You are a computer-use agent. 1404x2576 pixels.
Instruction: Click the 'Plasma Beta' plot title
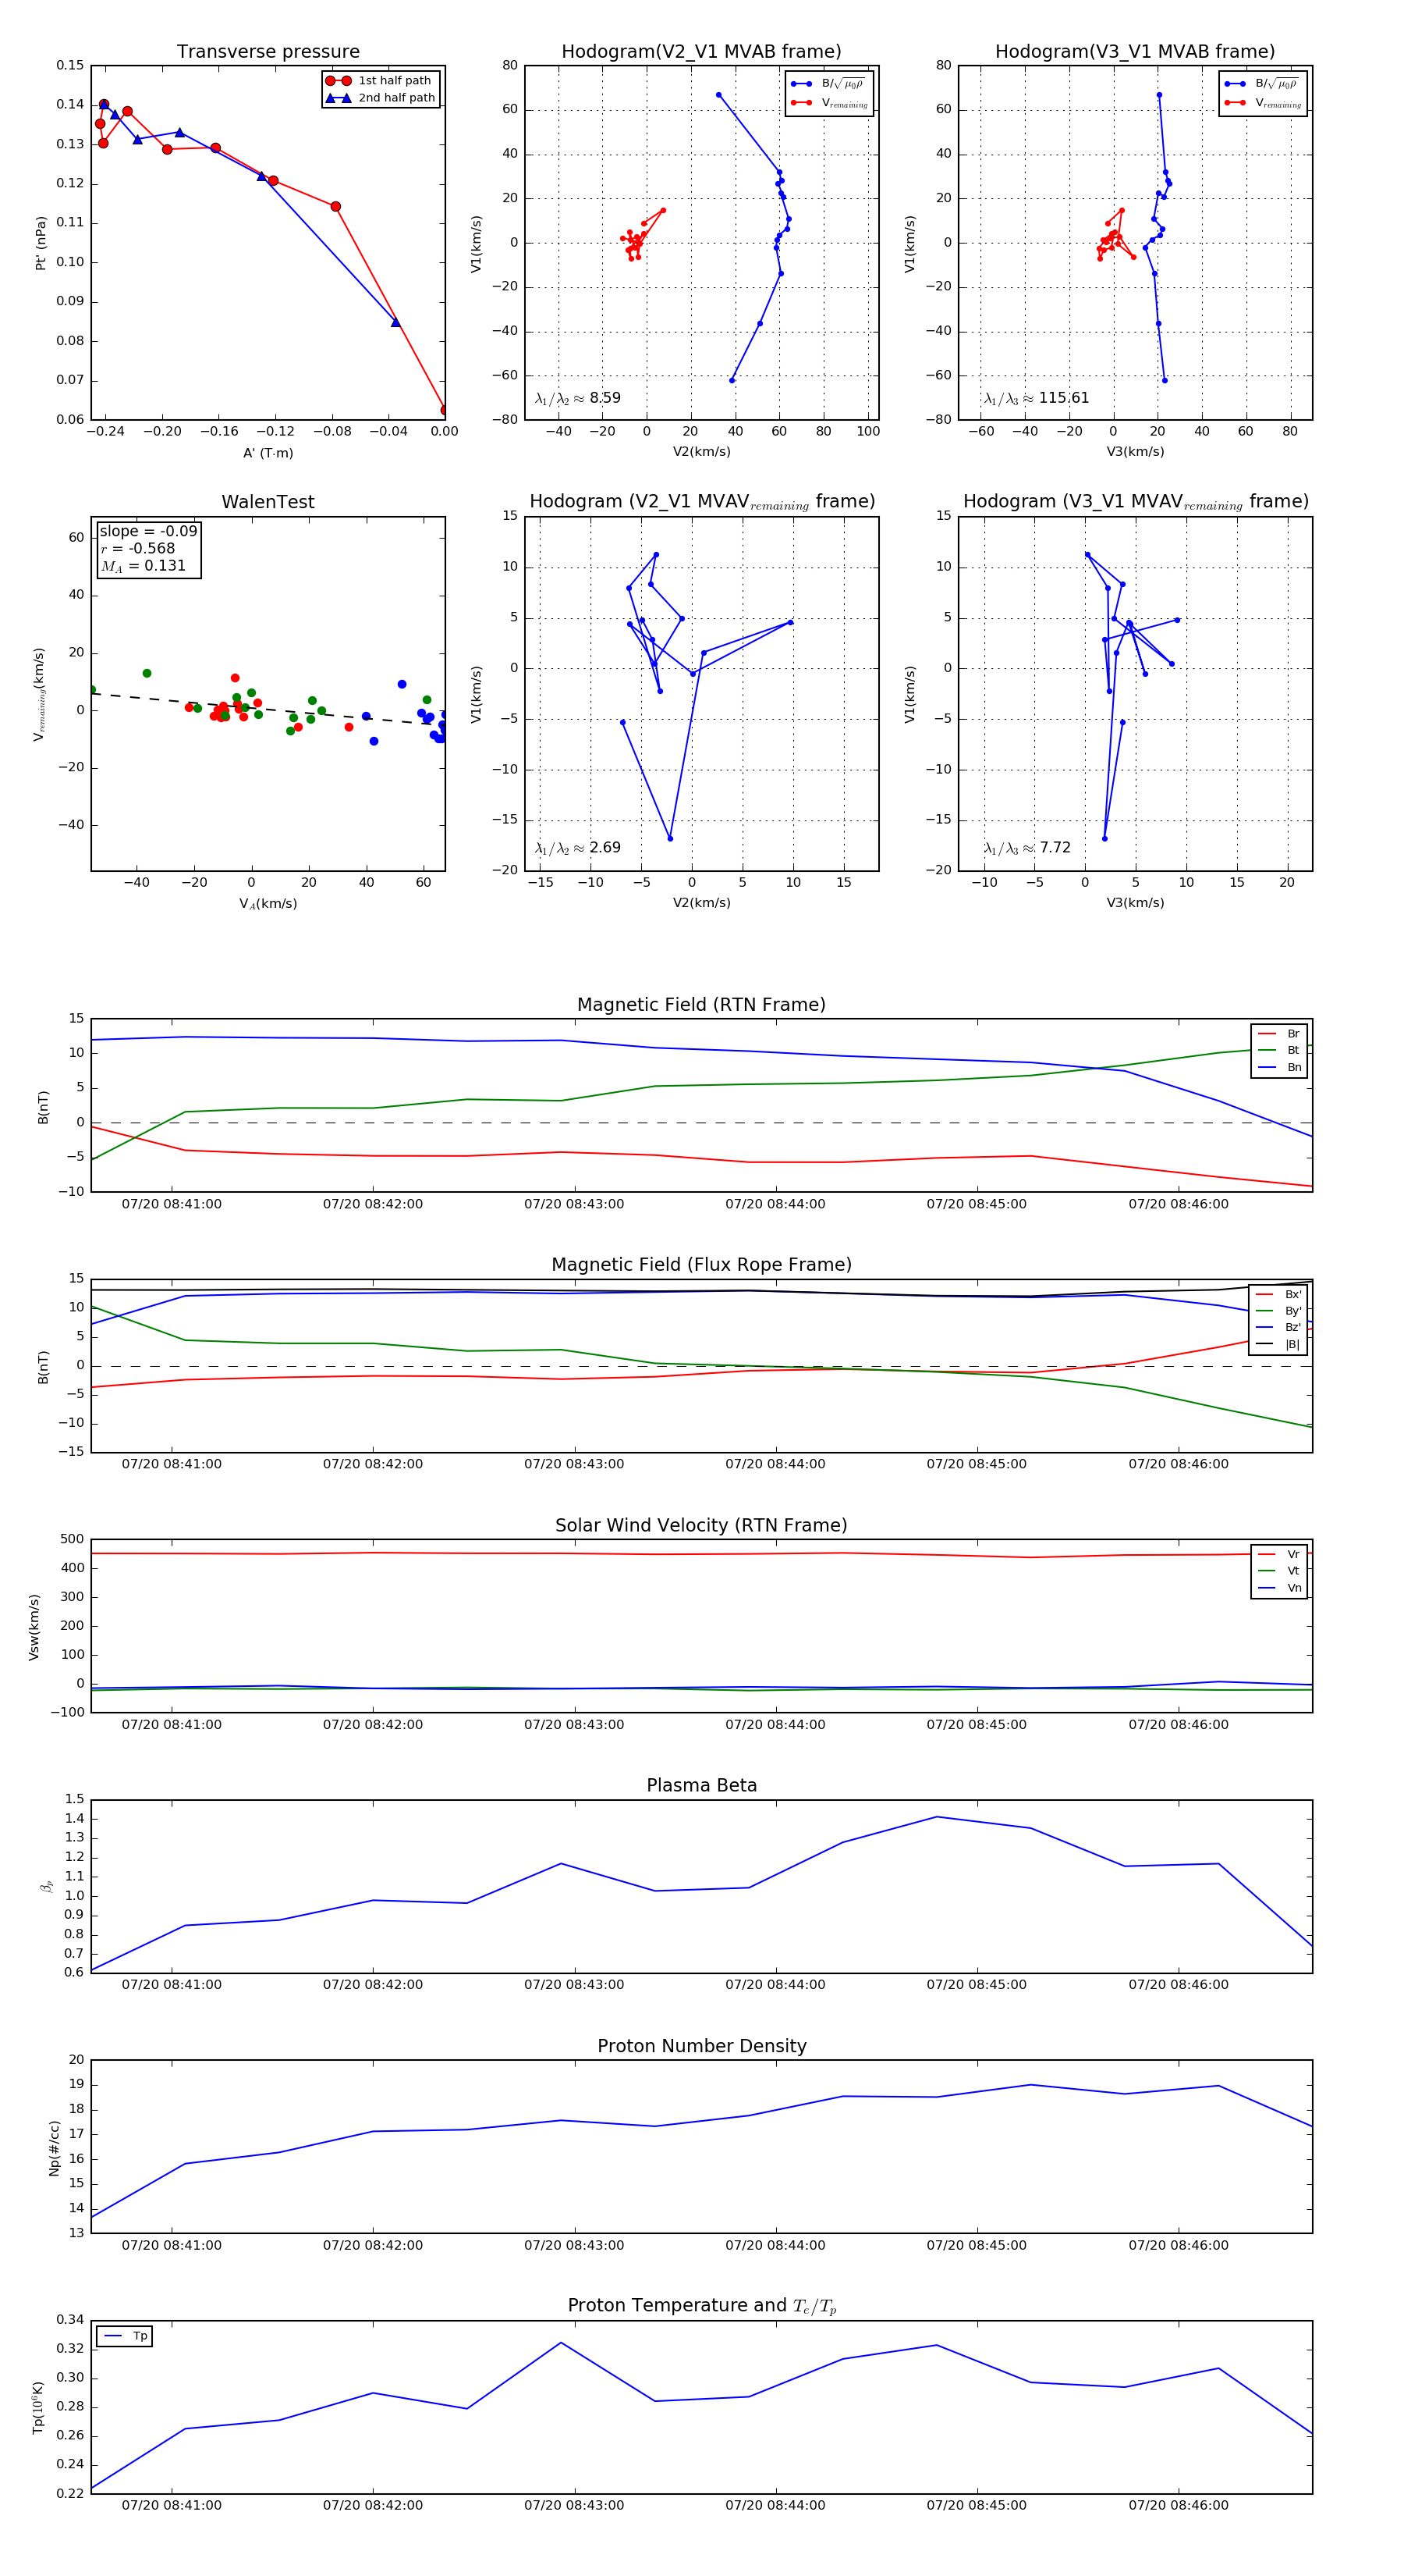(701, 1785)
